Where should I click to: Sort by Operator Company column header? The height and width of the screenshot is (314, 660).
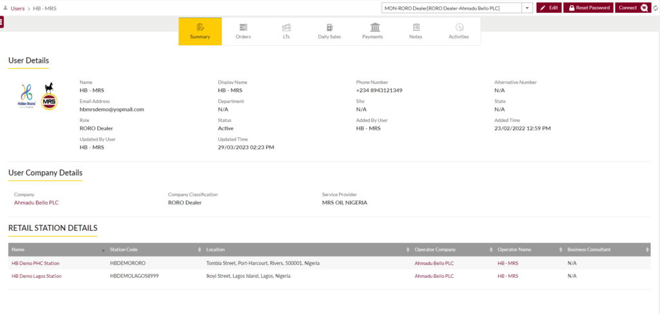(452, 250)
